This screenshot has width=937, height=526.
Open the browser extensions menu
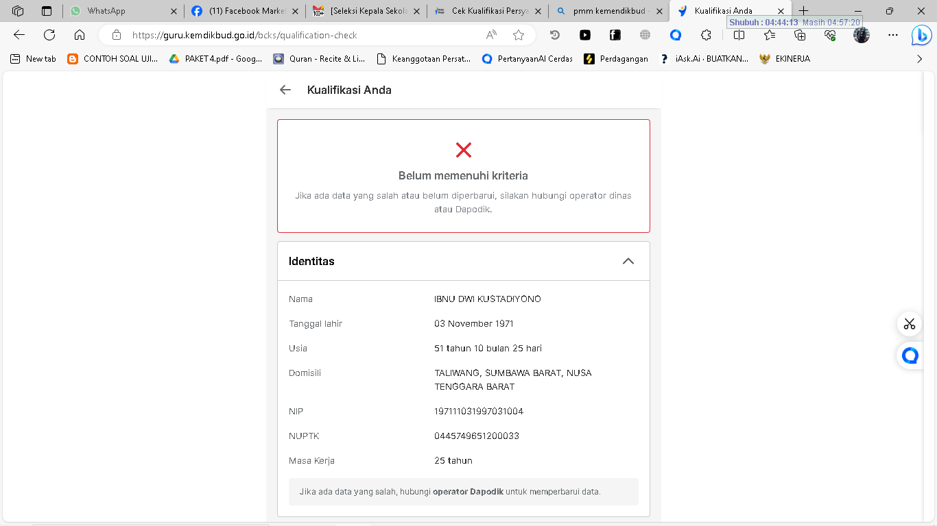pos(706,35)
